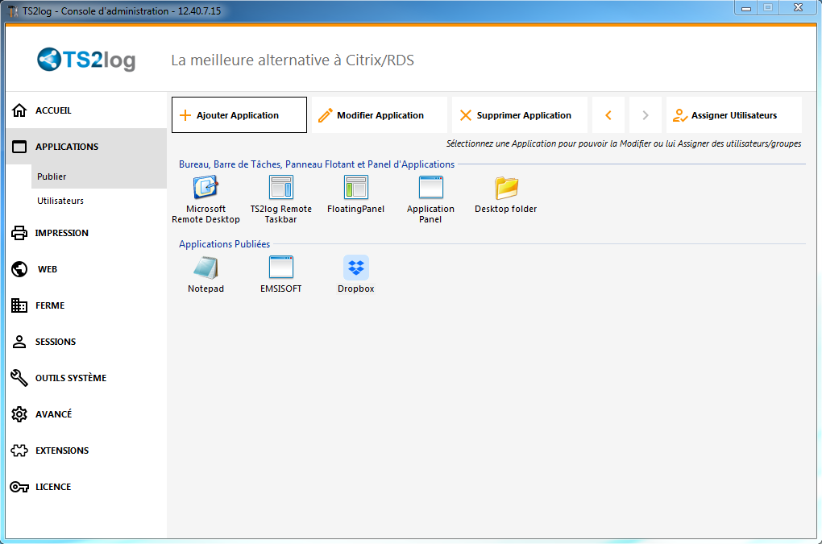822x544 pixels.
Task: Click the gear icon for Avancé
Action: (19, 414)
